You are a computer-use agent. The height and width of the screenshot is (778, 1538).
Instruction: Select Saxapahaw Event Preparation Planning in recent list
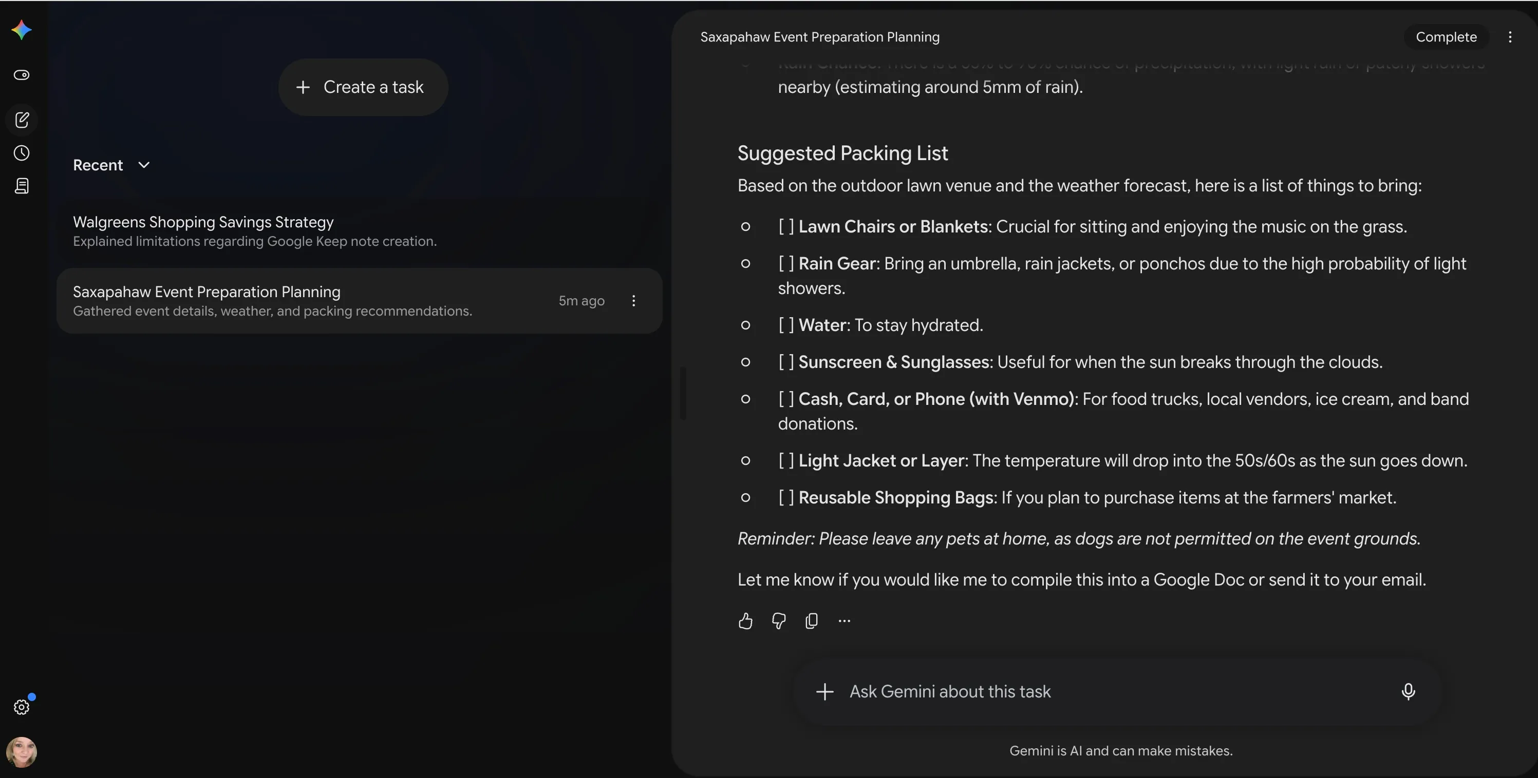pyautogui.click(x=360, y=301)
